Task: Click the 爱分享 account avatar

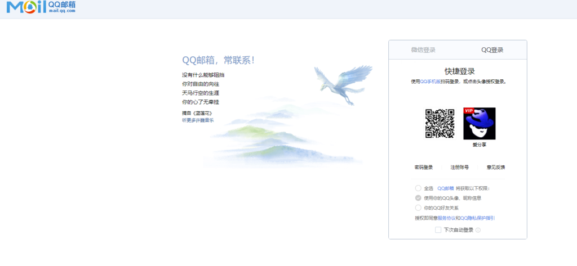Action: point(479,124)
